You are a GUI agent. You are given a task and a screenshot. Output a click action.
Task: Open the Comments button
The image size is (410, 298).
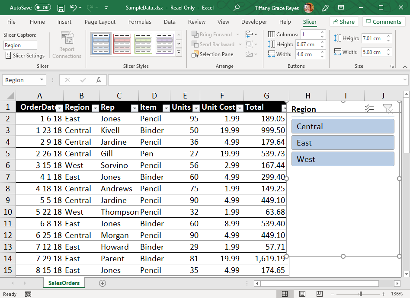pos(384,22)
